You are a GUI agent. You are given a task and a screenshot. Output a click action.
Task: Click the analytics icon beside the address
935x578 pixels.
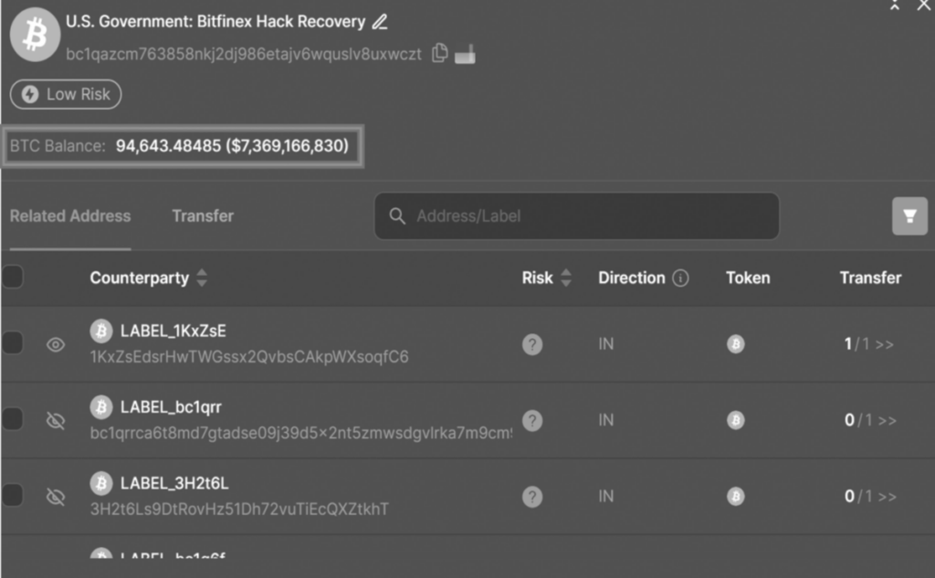tap(465, 54)
